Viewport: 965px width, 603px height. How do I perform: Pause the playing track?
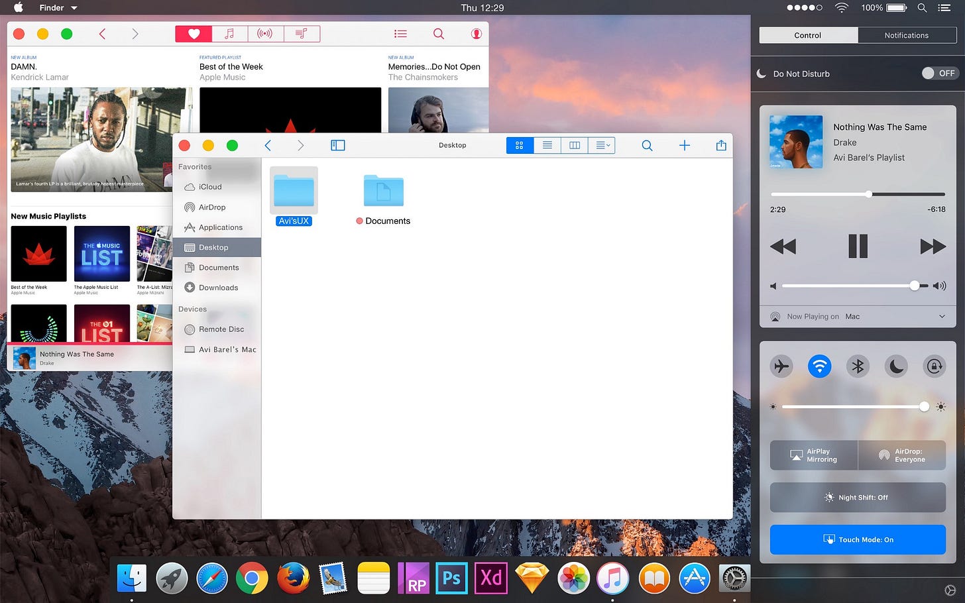coord(858,247)
